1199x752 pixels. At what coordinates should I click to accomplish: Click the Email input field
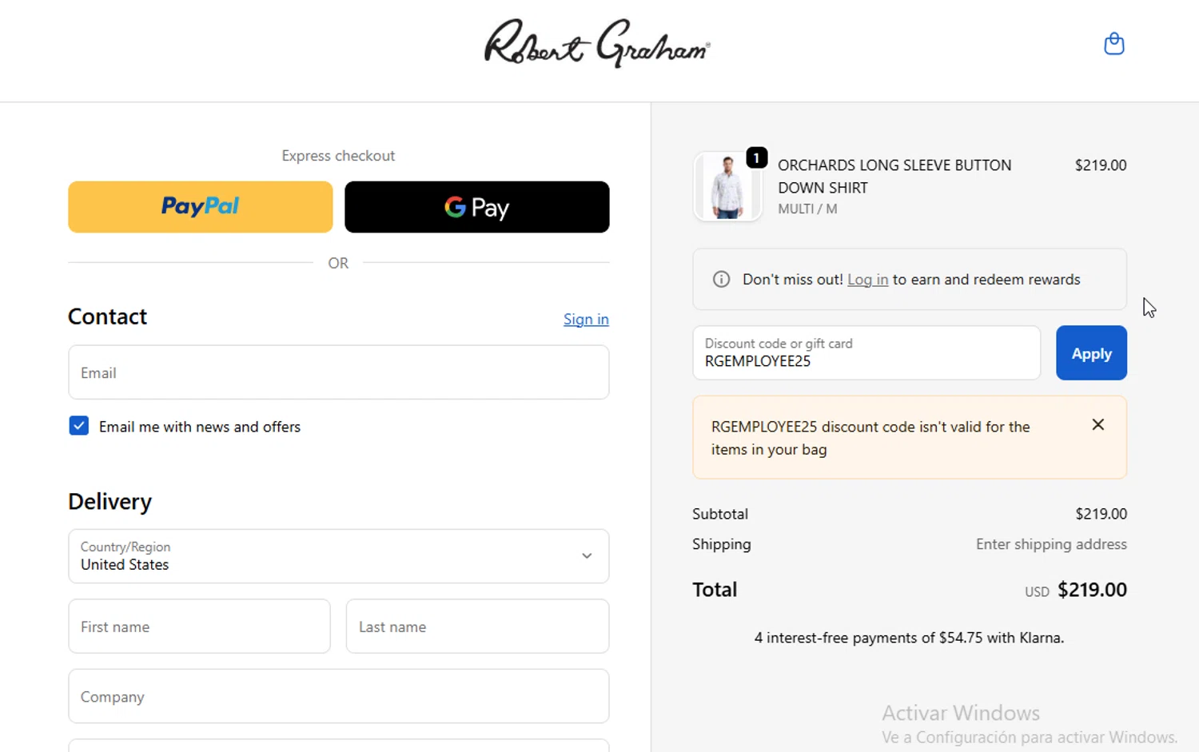click(x=338, y=372)
